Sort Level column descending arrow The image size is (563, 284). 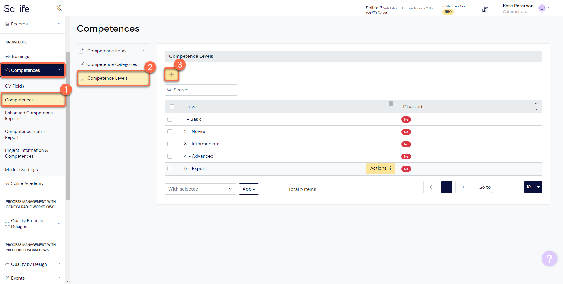pyautogui.click(x=391, y=110)
